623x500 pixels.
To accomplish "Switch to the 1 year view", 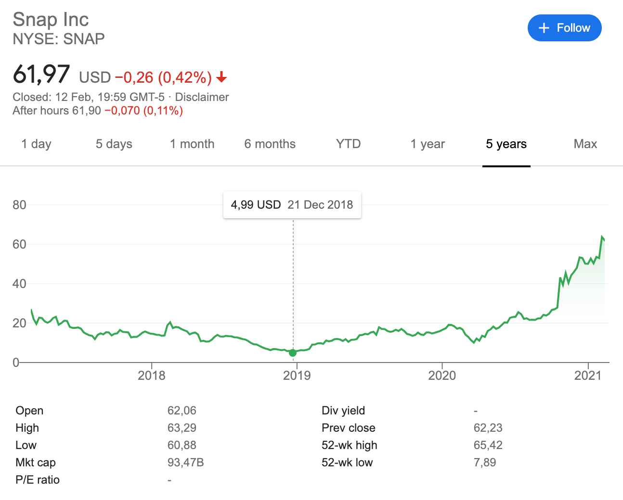I will [x=428, y=144].
